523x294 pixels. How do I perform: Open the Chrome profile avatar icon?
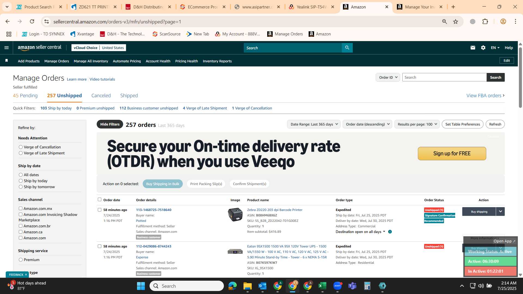click(x=503, y=22)
